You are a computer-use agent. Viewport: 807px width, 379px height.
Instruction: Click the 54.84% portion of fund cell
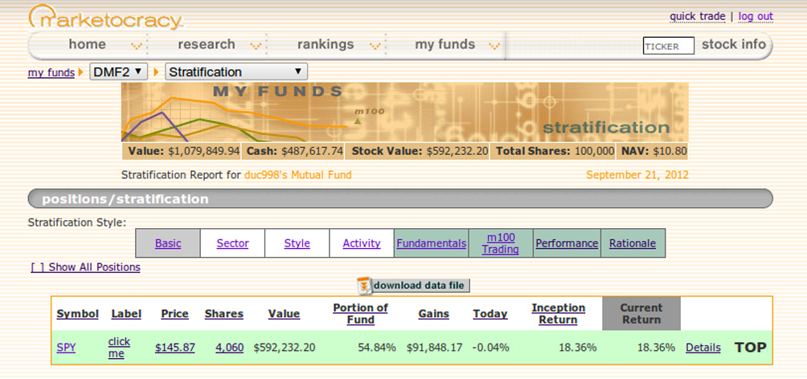pos(377,348)
